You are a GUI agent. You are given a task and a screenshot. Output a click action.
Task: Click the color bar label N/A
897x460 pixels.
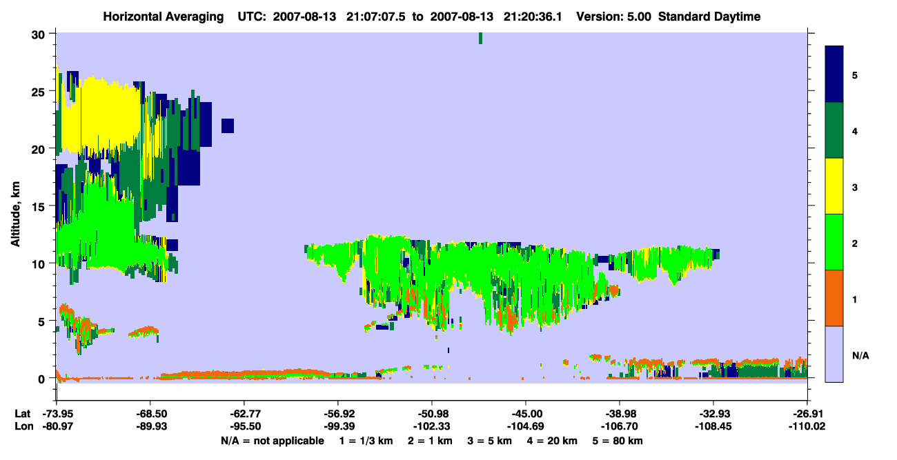tap(860, 355)
